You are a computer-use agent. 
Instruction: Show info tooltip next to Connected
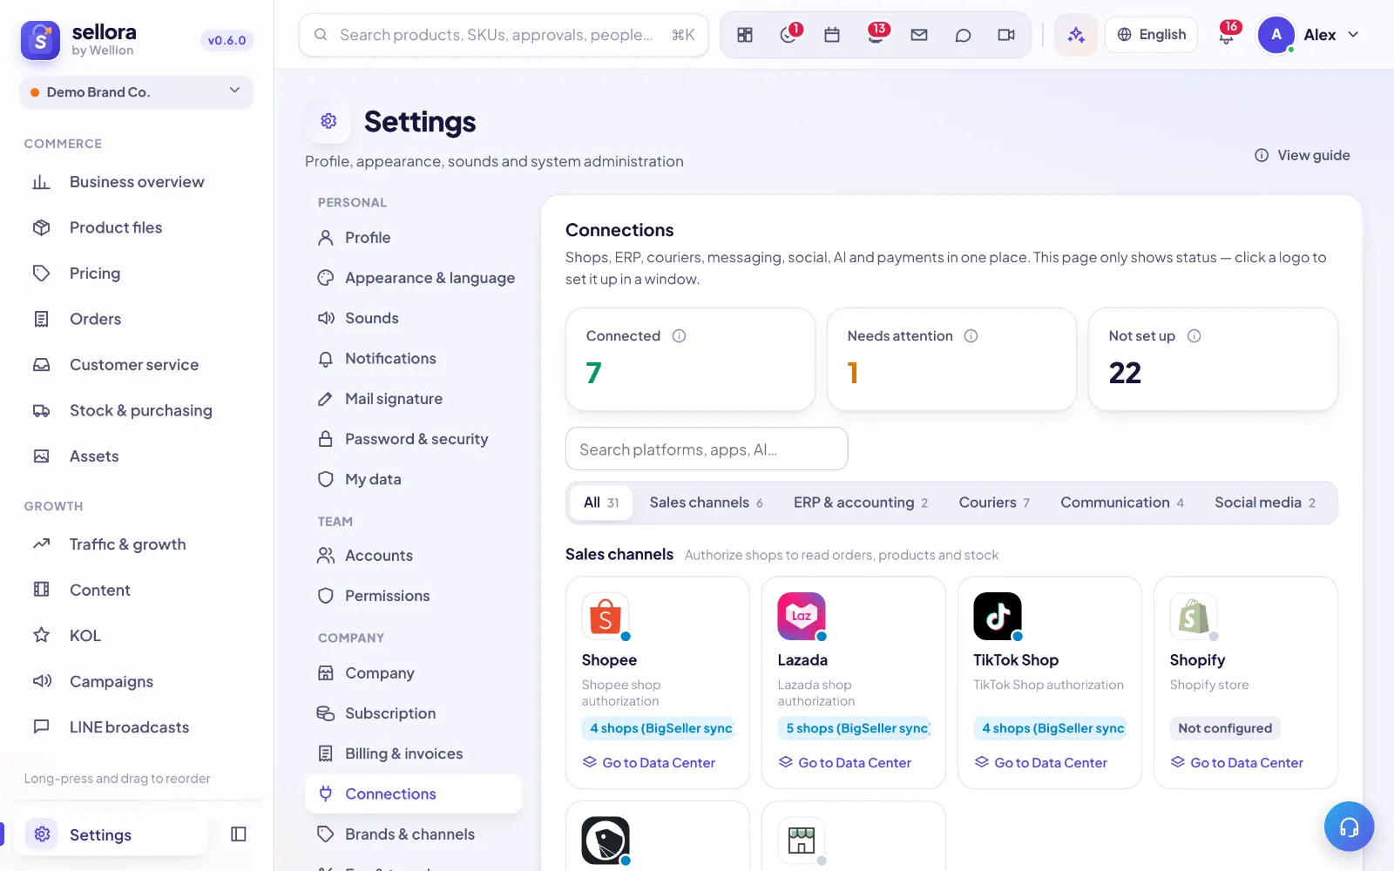tap(680, 336)
